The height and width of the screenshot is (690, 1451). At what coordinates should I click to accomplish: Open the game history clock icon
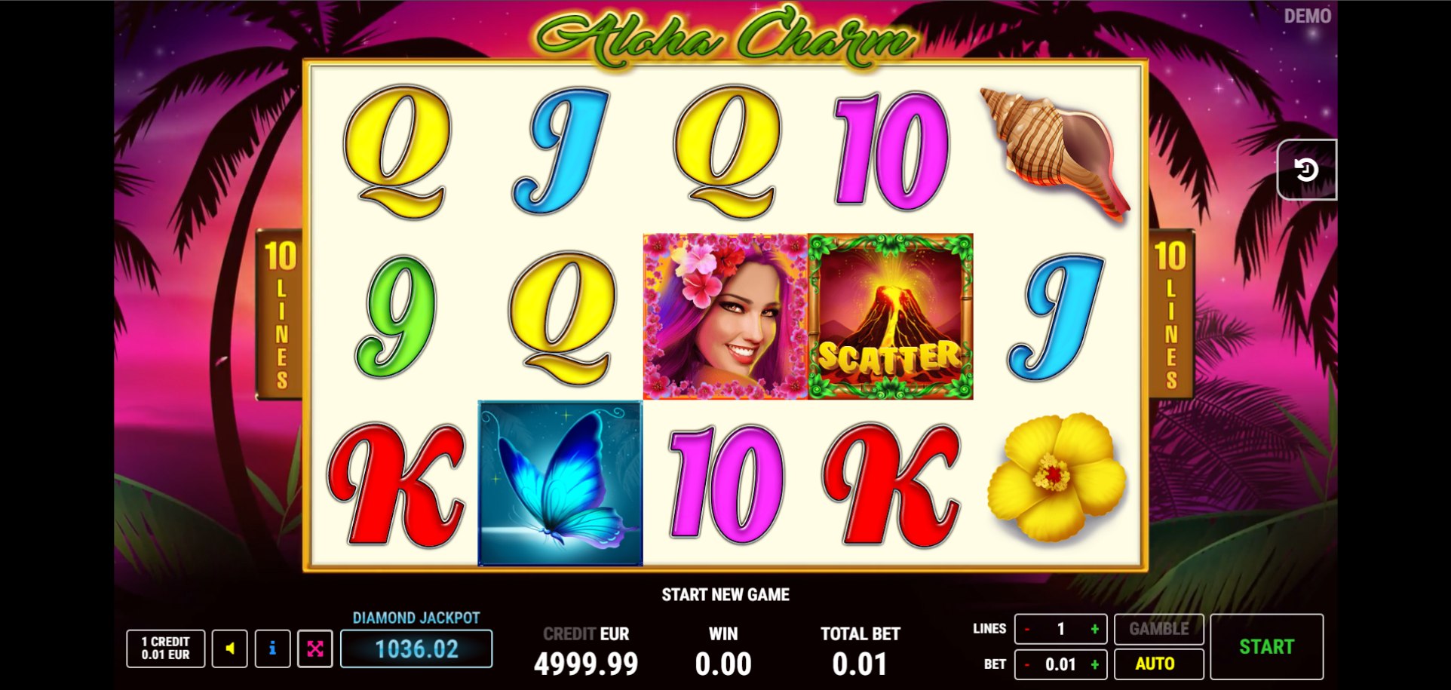[x=1306, y=170]
